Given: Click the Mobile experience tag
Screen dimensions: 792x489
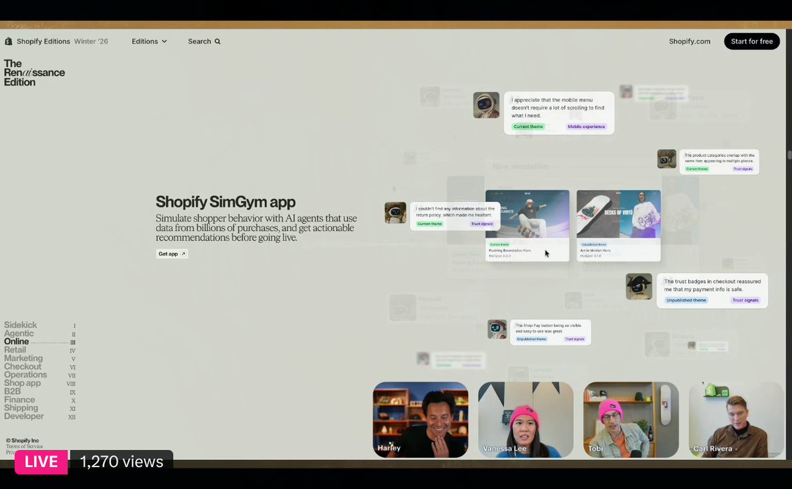Looking at the screenshot, I should 586,127.
